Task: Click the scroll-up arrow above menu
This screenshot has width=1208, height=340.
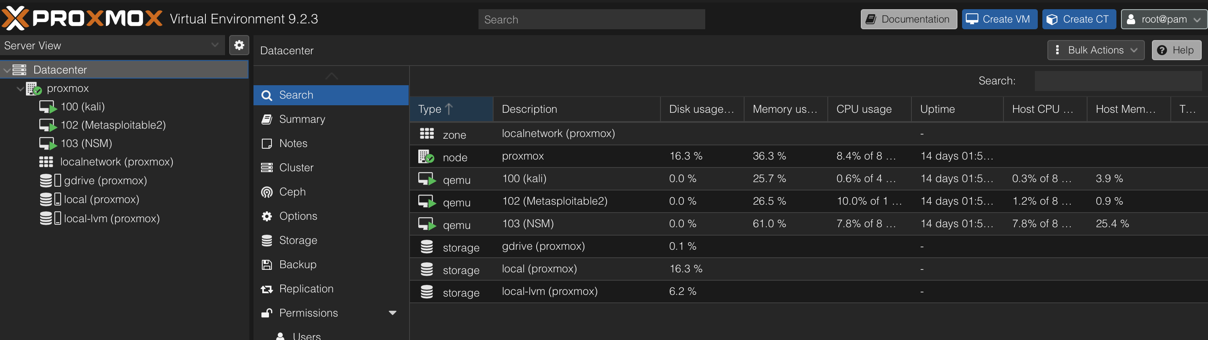Action: coord(332,76)
